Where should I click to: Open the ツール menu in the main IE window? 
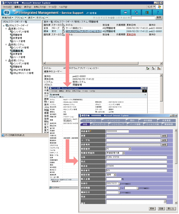coord(52,7)
